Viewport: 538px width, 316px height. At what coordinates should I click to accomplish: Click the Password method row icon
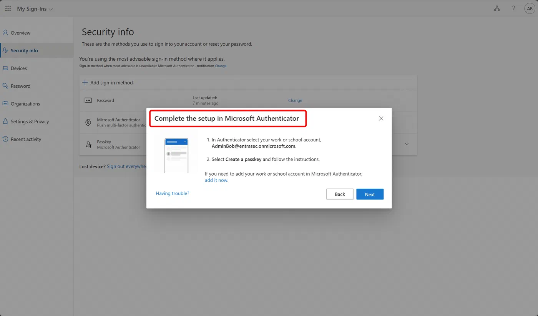88,100
